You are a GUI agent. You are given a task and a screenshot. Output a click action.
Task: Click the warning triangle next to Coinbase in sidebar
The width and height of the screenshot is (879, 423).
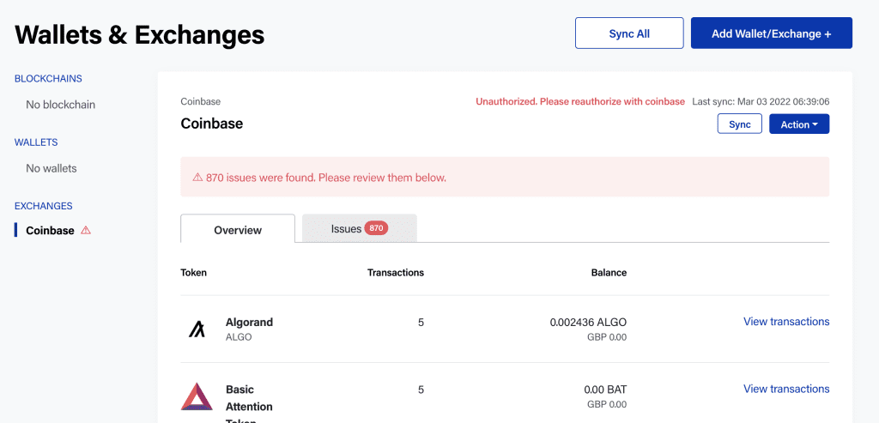pyautogui.click(x=86, y=230)
